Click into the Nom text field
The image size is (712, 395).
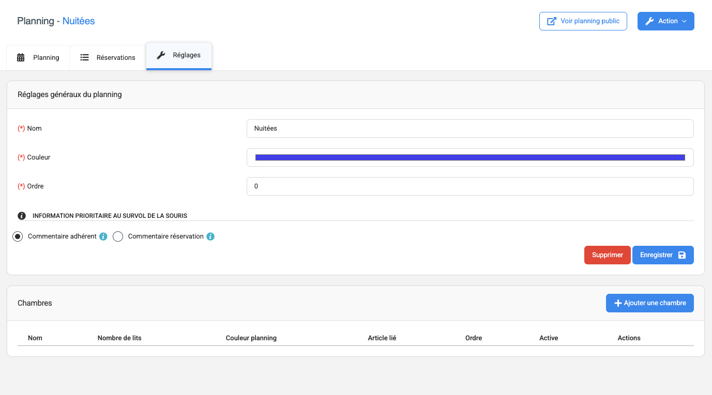pyautogui.click(x=470, y=129)
